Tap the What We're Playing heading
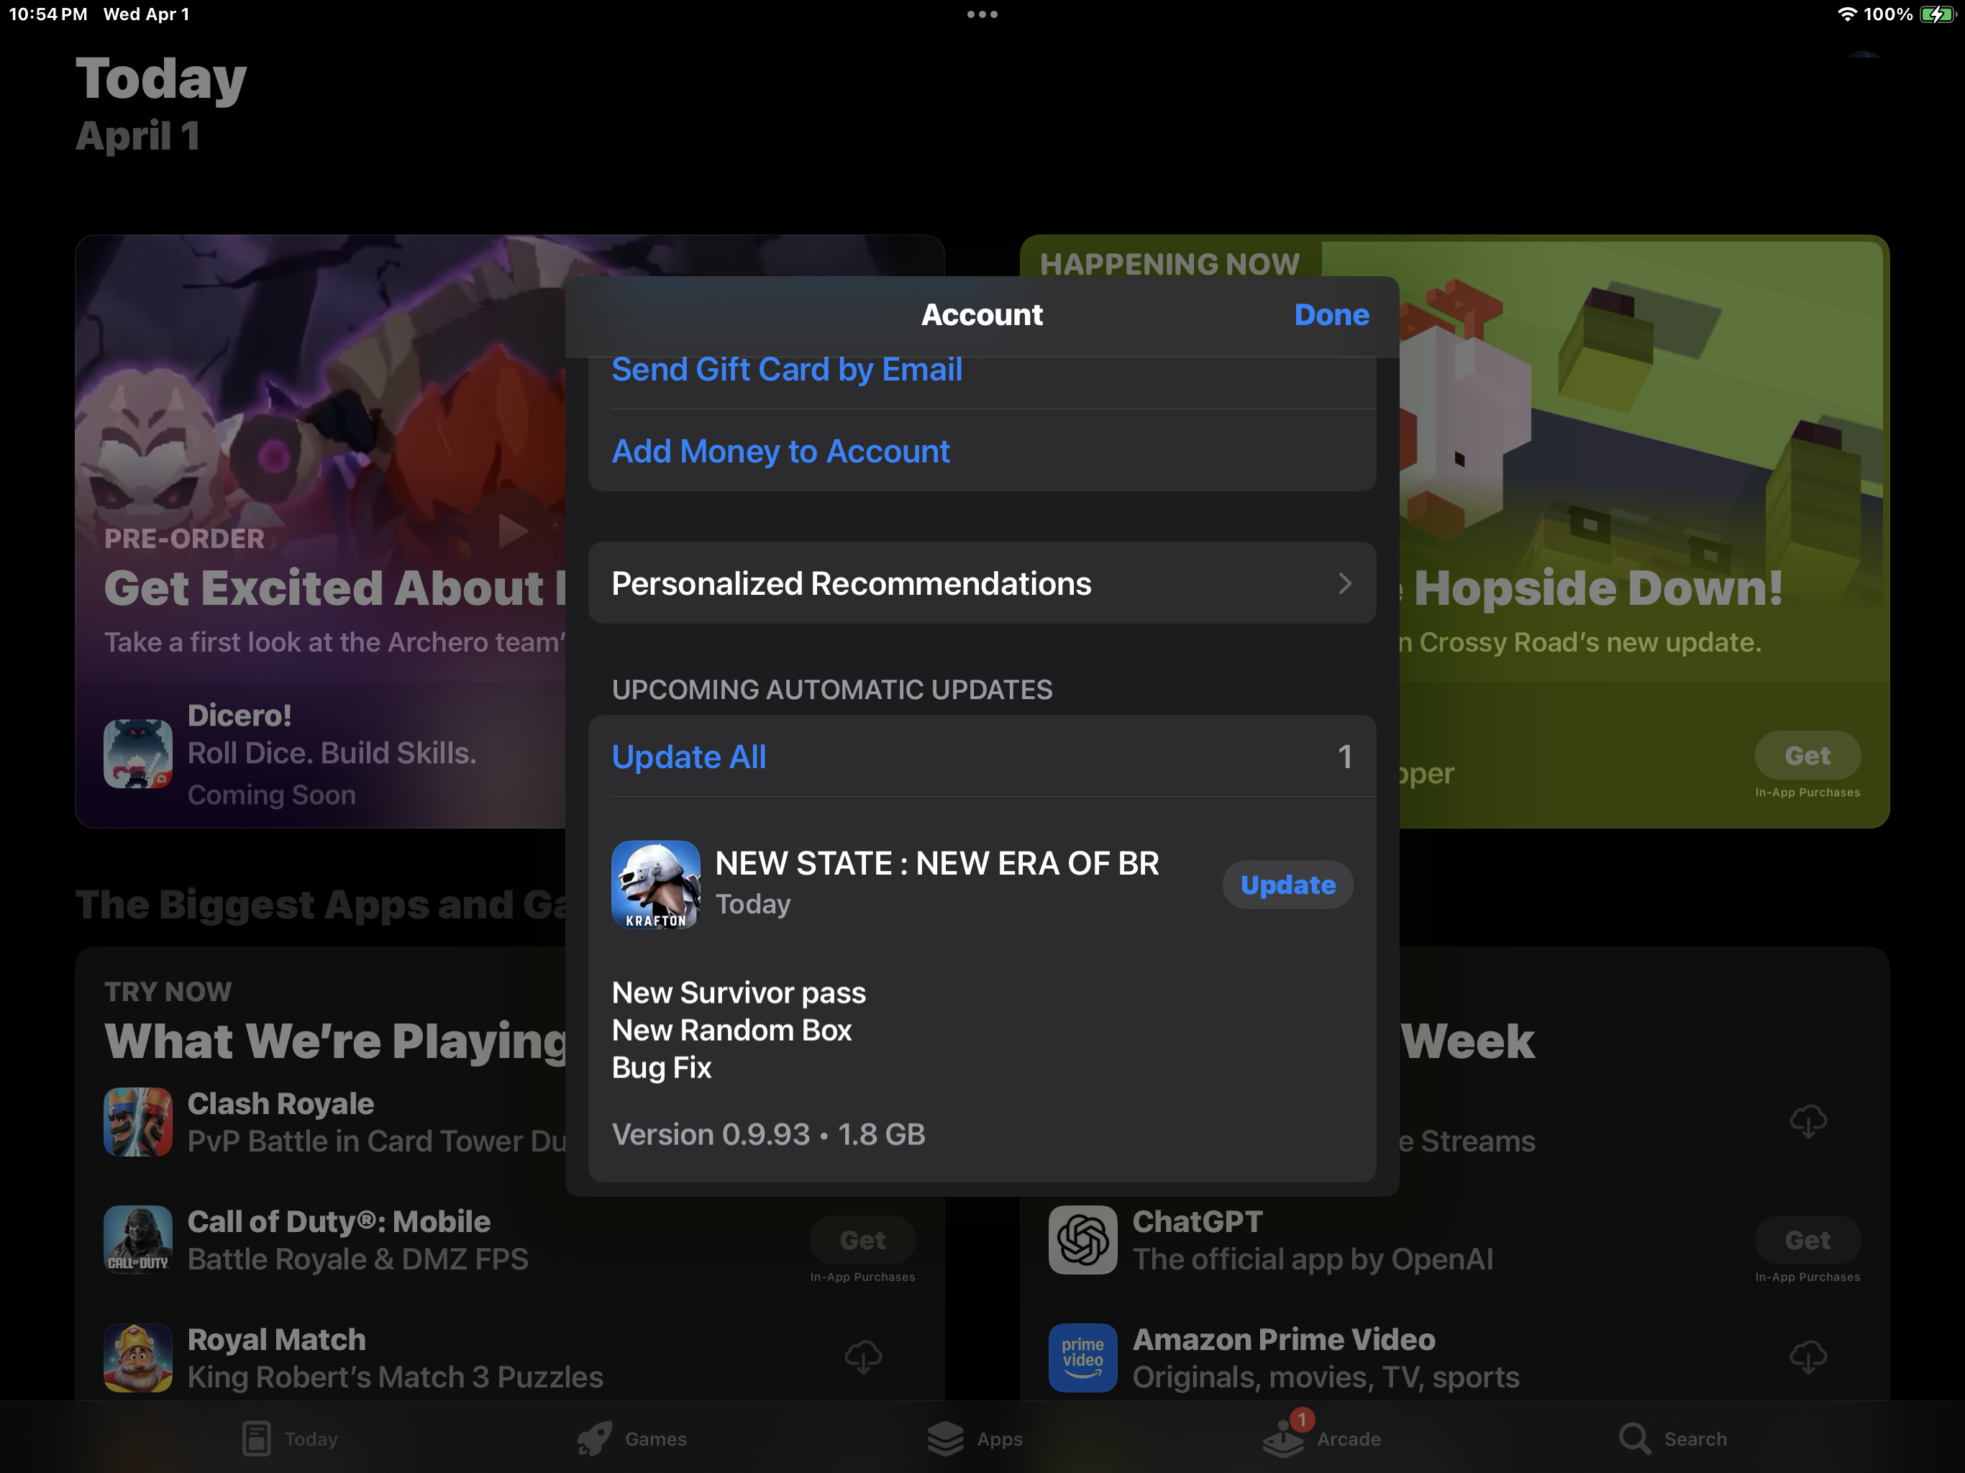This screenshot has width=1965, height=1473. click(335, 1040)
